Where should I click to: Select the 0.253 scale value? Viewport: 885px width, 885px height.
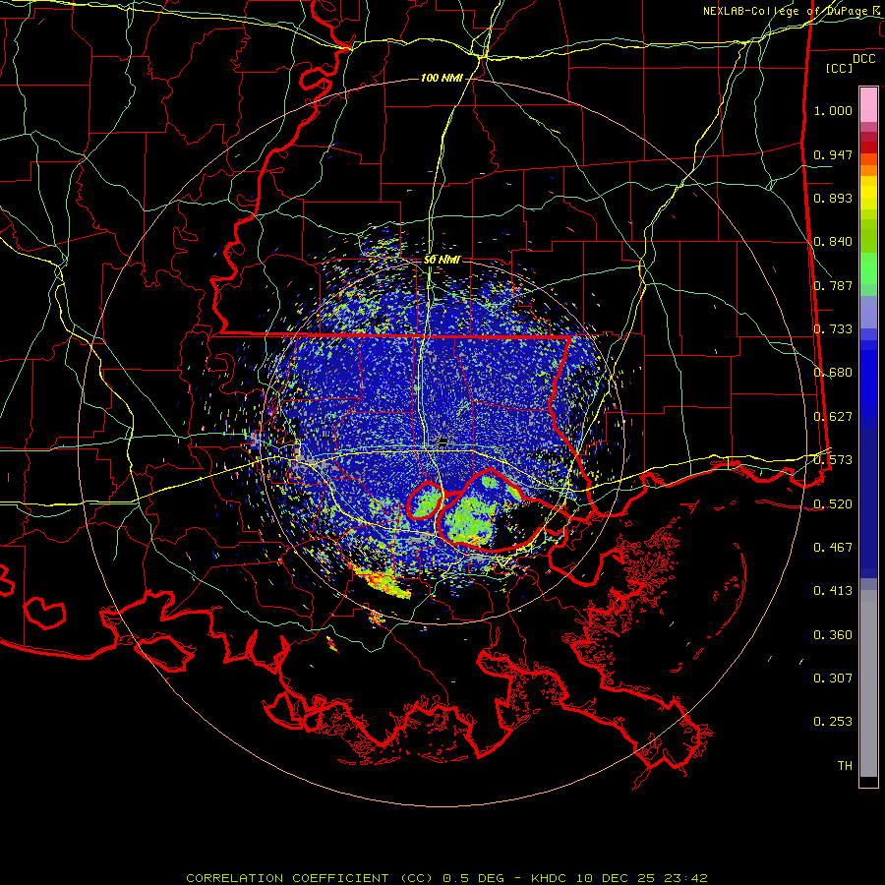pos(833,722)
